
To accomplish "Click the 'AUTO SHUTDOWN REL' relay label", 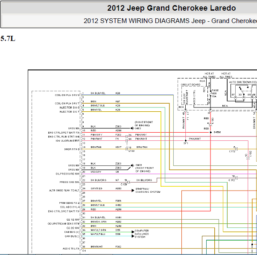I will pos(243,82).
